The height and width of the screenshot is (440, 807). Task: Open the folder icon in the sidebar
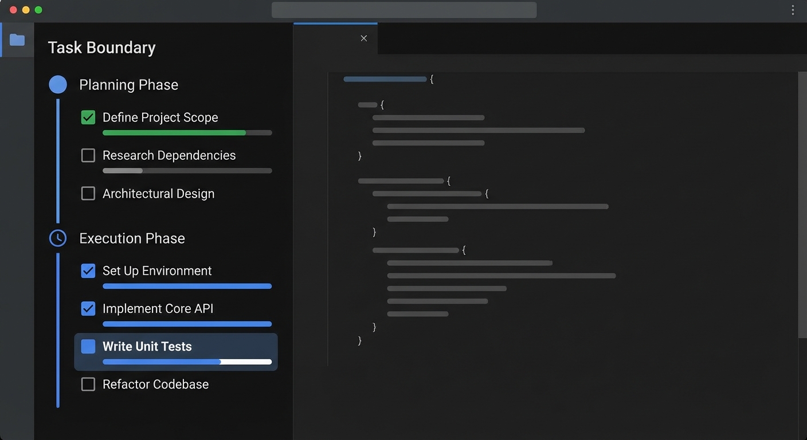17,40
